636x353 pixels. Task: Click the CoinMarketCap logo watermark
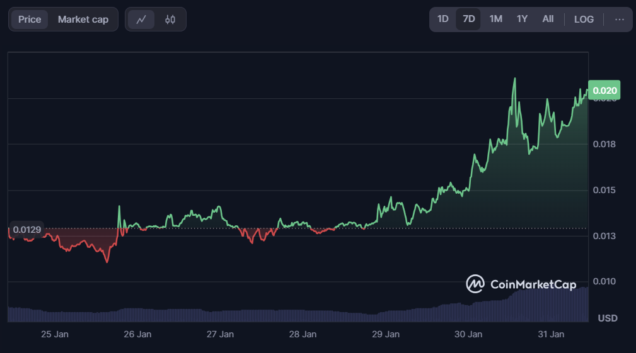point(521,284)
